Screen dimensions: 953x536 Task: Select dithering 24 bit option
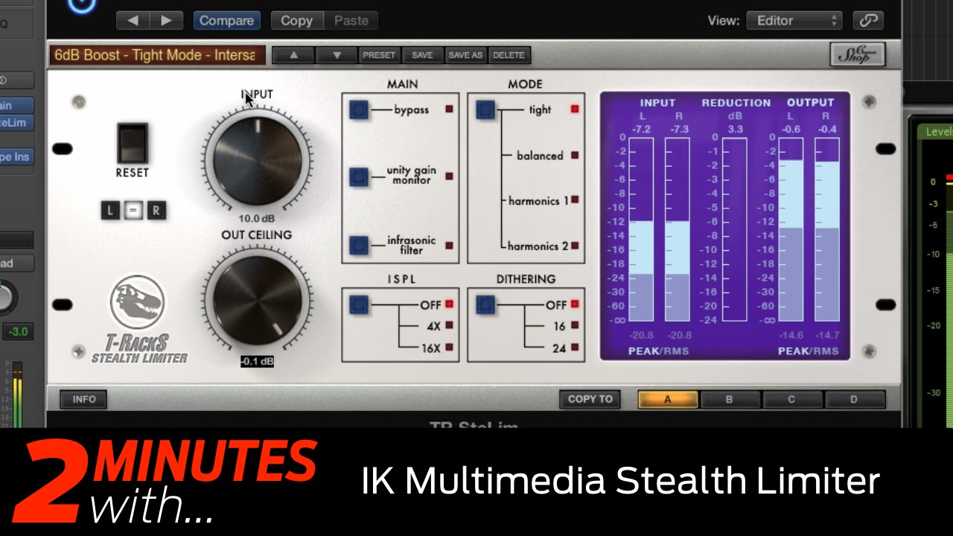click(x=575, y=348)
